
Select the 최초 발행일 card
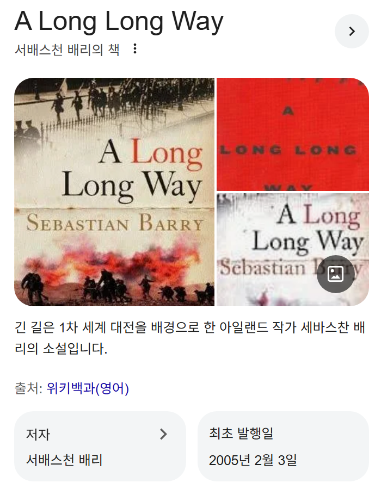point(283,446)
